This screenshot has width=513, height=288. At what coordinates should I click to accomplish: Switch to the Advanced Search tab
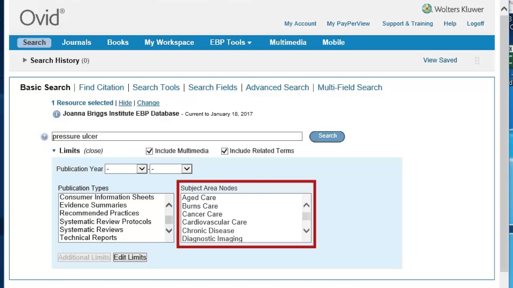click(277, 87)
